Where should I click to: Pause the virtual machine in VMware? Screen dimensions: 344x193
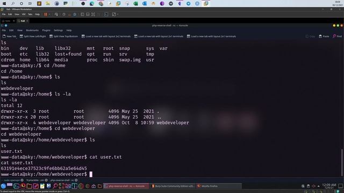[x=46, y=14]
